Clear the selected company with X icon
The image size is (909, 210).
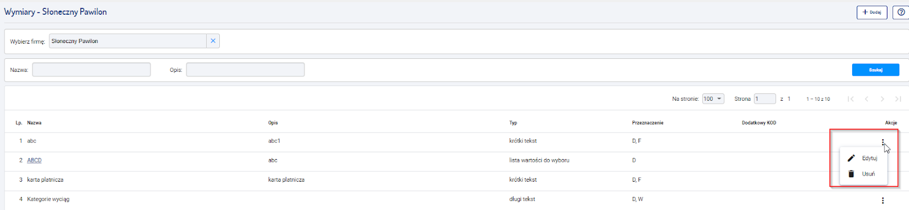pos(213,41)
